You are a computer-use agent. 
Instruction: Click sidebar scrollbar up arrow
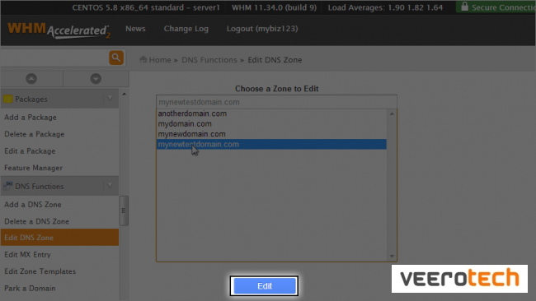click(x=124, y=94)
